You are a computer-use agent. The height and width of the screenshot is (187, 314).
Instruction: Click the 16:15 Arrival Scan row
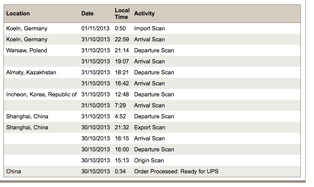pos(149,139)
